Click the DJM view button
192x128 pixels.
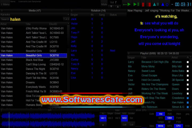click(151, 114)
